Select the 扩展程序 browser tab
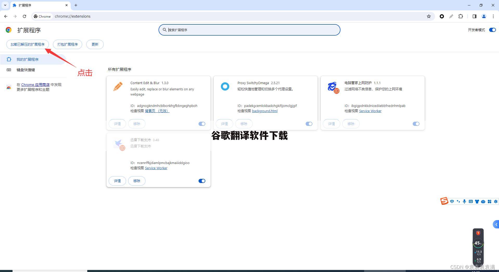 [40, 5]
